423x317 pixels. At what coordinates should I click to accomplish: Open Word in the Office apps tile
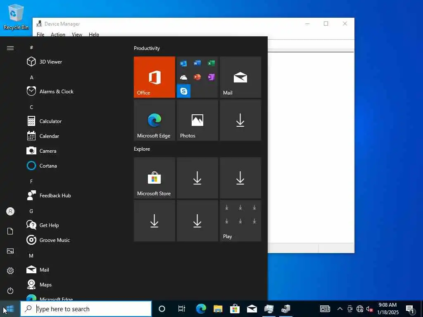point(197,63)
